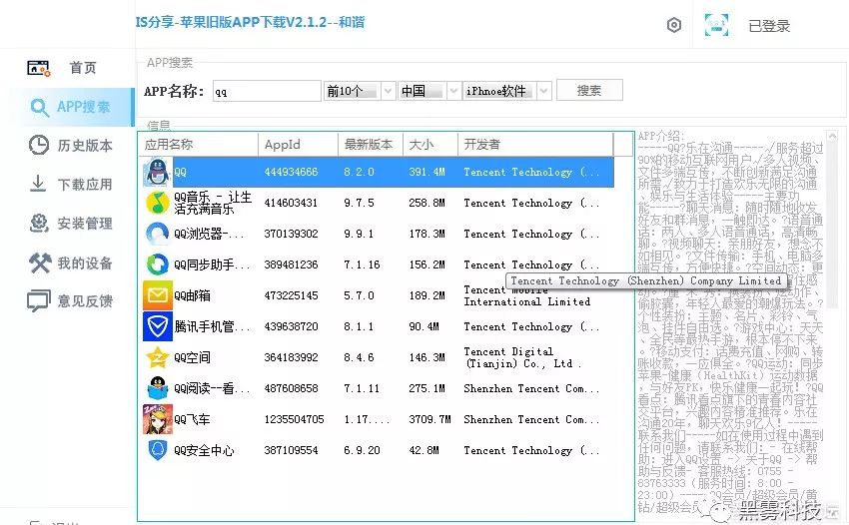The image size is (849, 525).
Task: Select version 6.9.20 of QQ安全中心
Action: (362, 450)
